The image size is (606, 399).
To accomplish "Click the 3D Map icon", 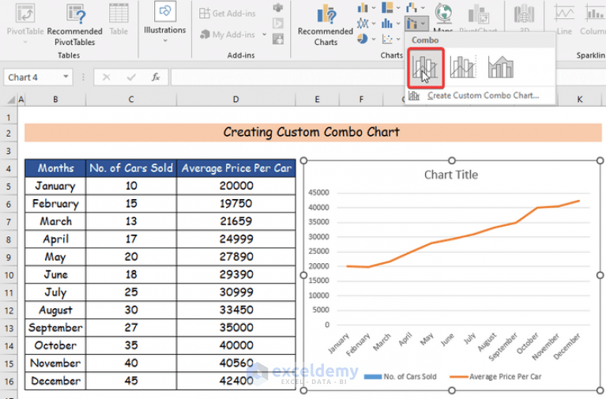I will tap(524, 14).
